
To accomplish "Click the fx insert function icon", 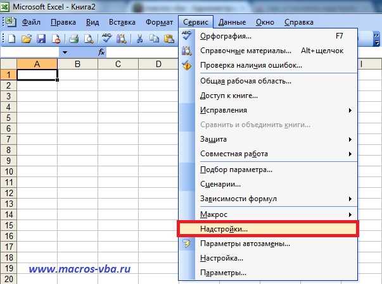I will 101,52.
